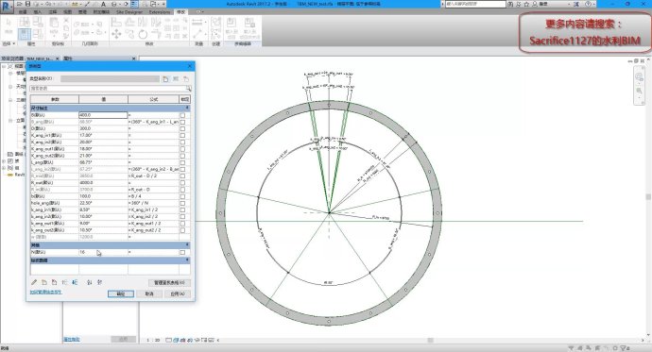The height and width of the screenshot is (352, 652).
Task: Click the edit parameter pencil icon
Action: tap(34, 282)
